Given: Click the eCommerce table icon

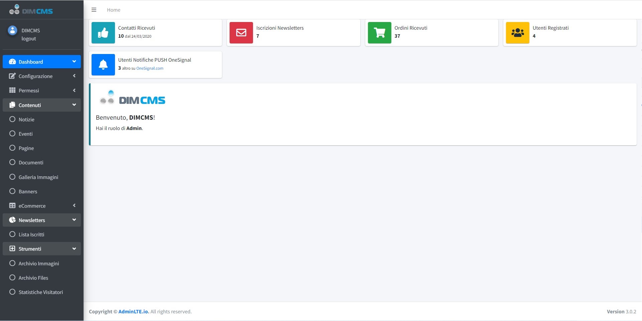Looking at the screenshot, I should [x=12, y=206].
